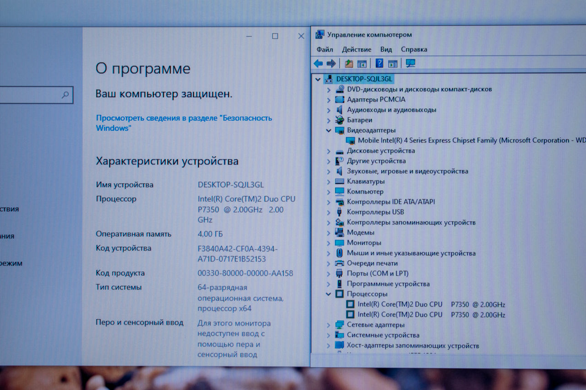Click the Батареи battery icon

coord(340,120)
